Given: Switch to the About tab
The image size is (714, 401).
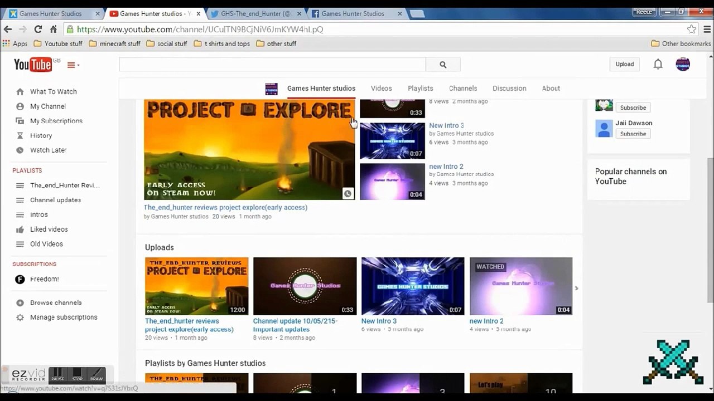Looking at the screenshot, I should [551, 88].
